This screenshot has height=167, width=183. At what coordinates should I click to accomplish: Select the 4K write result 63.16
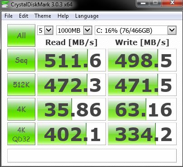click(x=142, y=109)
